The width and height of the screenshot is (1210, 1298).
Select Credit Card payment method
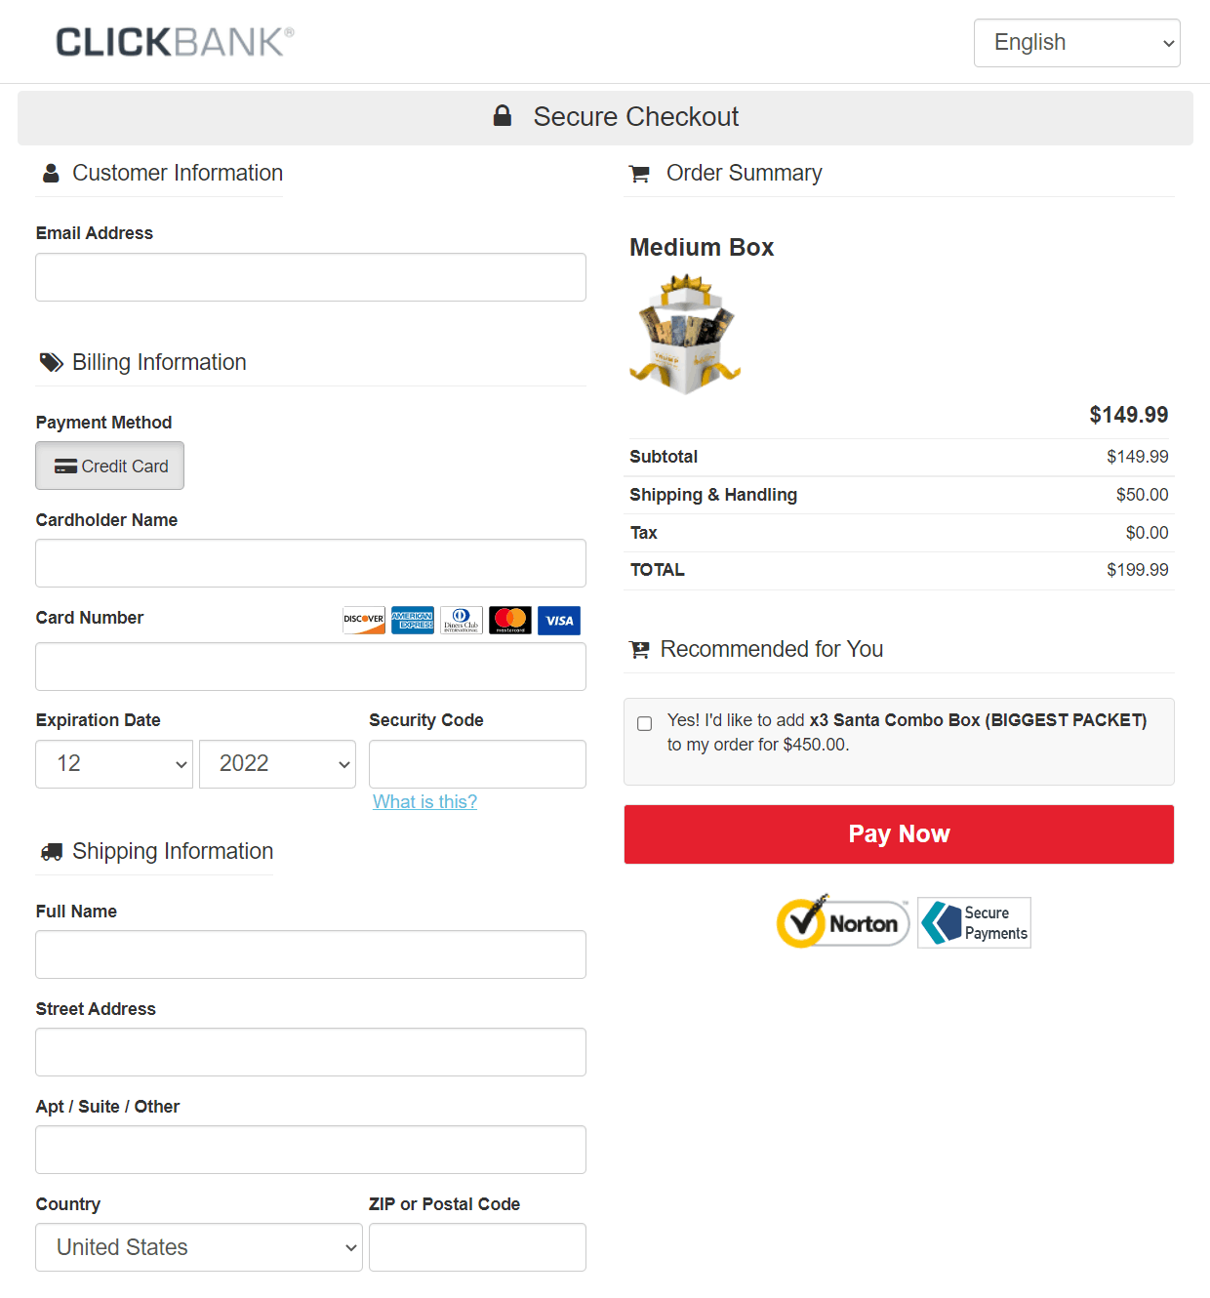(x=110, y=466)
